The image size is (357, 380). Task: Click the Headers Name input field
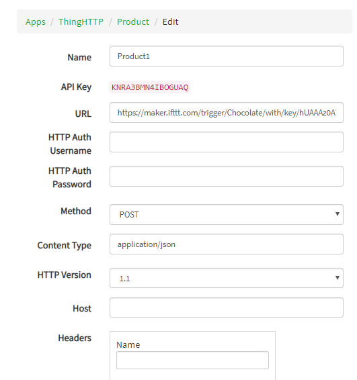click(x=192, y=360)
